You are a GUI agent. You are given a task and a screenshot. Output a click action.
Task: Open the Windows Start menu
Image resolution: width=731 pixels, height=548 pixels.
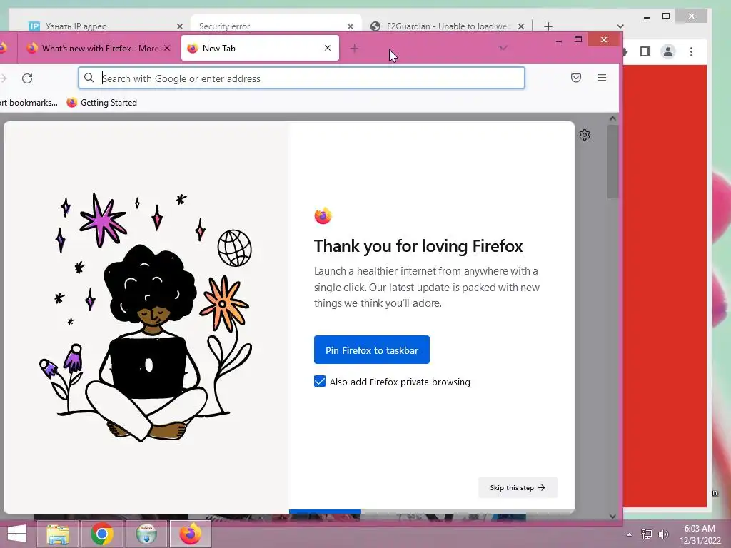tap(17, 534)
